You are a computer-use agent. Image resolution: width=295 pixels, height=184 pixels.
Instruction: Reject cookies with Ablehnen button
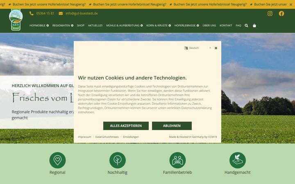172,126
